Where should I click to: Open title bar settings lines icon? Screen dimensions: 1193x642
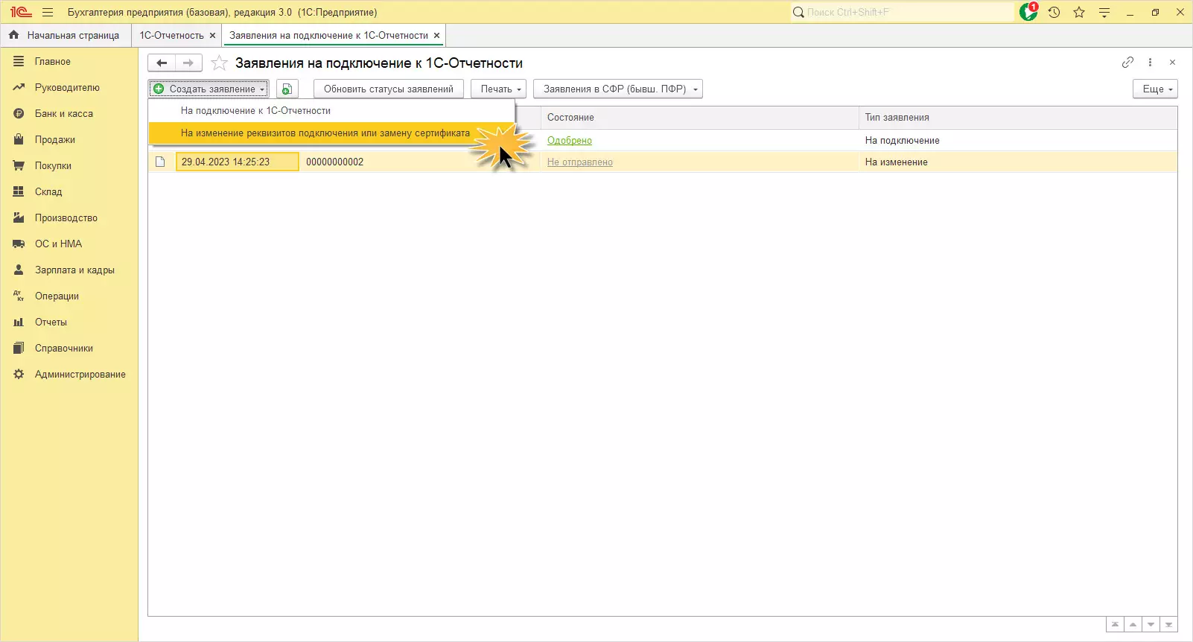(1104, 12)
